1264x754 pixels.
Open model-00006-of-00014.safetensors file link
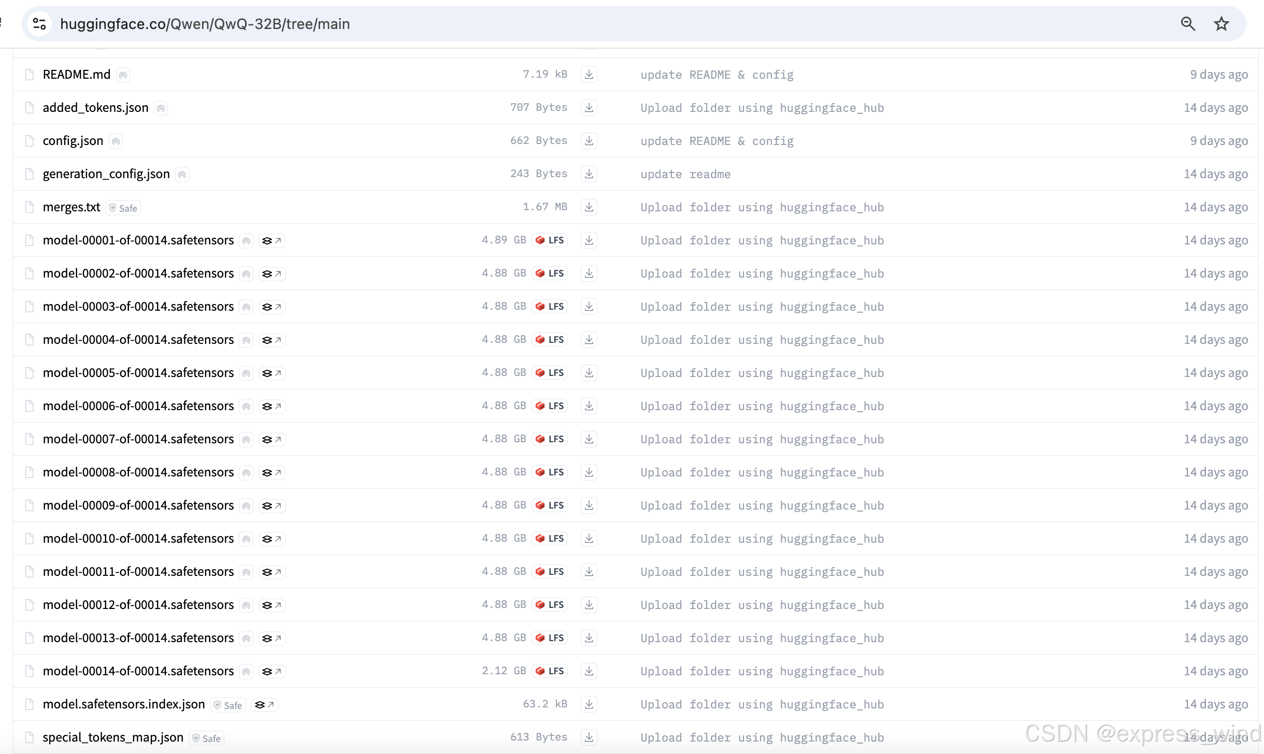(138, 406)
